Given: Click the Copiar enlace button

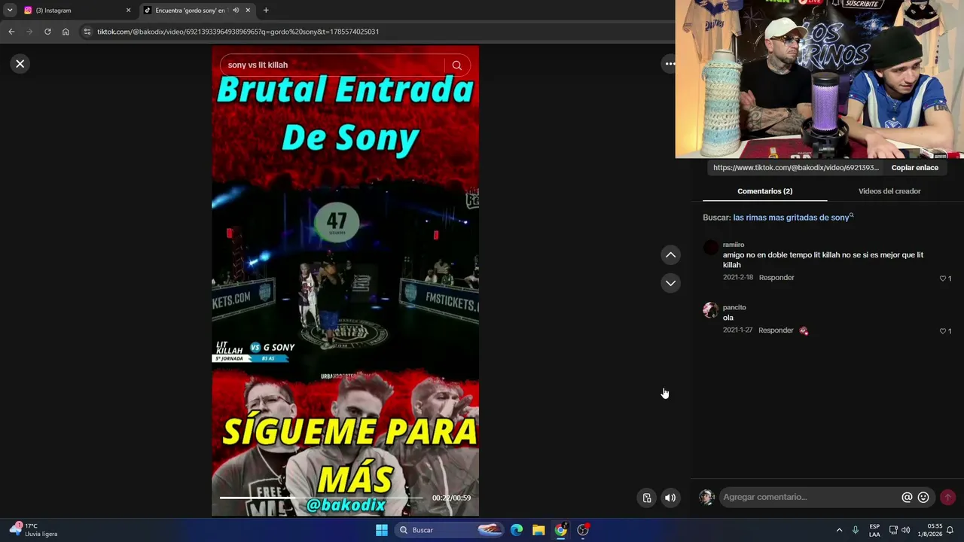Looking at the screenshot, I should point(915,168).
